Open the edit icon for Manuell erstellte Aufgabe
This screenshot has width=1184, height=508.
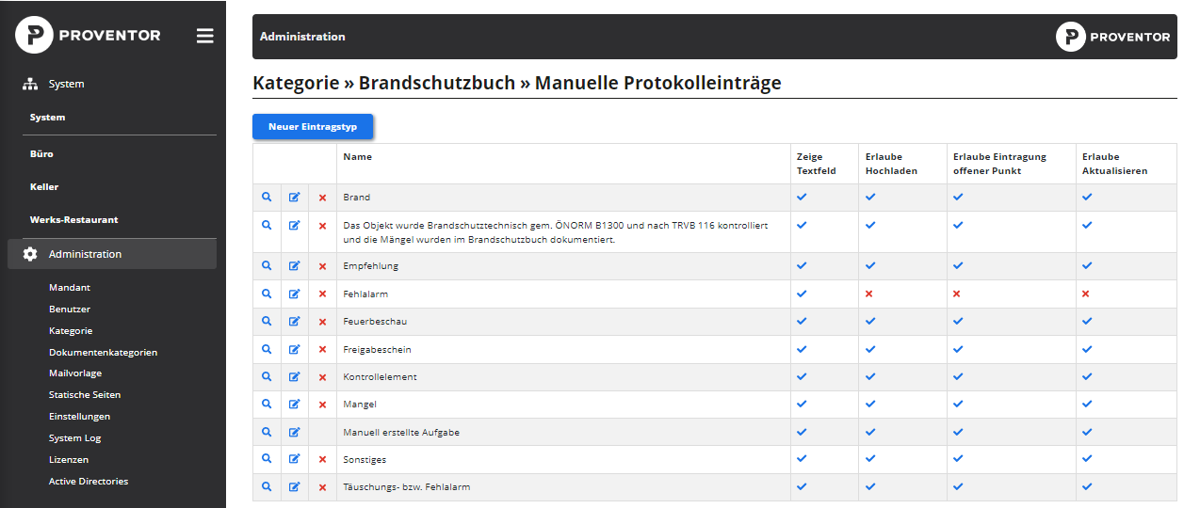click(295, 433)
